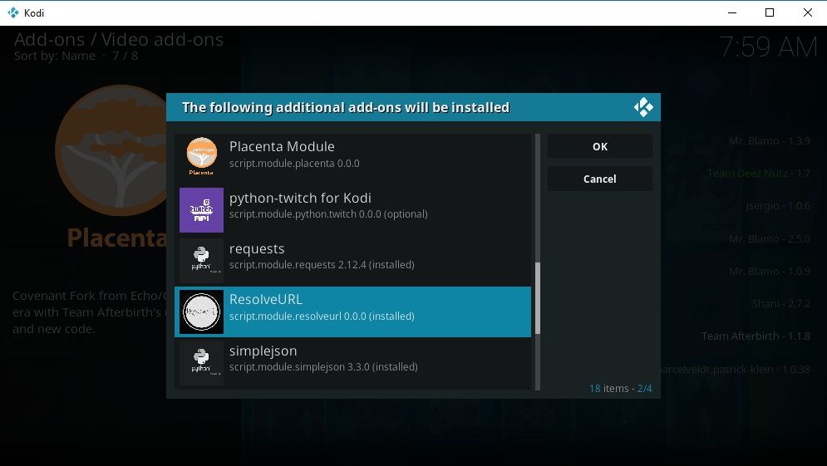Screen dimensions: 827x466
Task: Click Team Afterbirth - 1.1.8 in background list
Action: [x=756, y=336]
